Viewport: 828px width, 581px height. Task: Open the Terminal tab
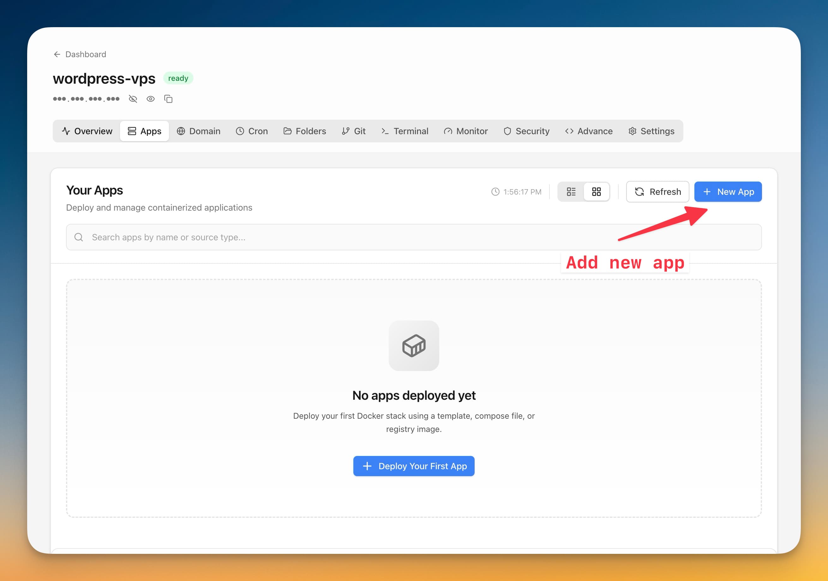click(405, 131)
